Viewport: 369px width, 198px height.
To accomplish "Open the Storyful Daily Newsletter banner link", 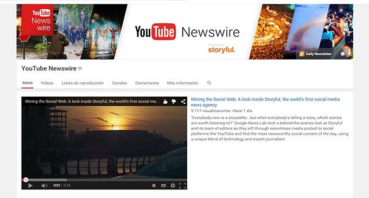I will point(316,54).
